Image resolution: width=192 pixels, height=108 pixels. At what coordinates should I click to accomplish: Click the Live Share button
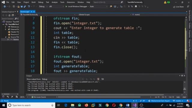click(x=178, y=7)
